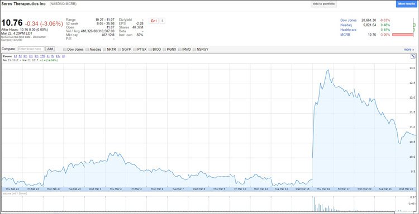The height and width of the screenshot is (214, 419).
Task: Click the EPS value -2.28
Action: 140,24
